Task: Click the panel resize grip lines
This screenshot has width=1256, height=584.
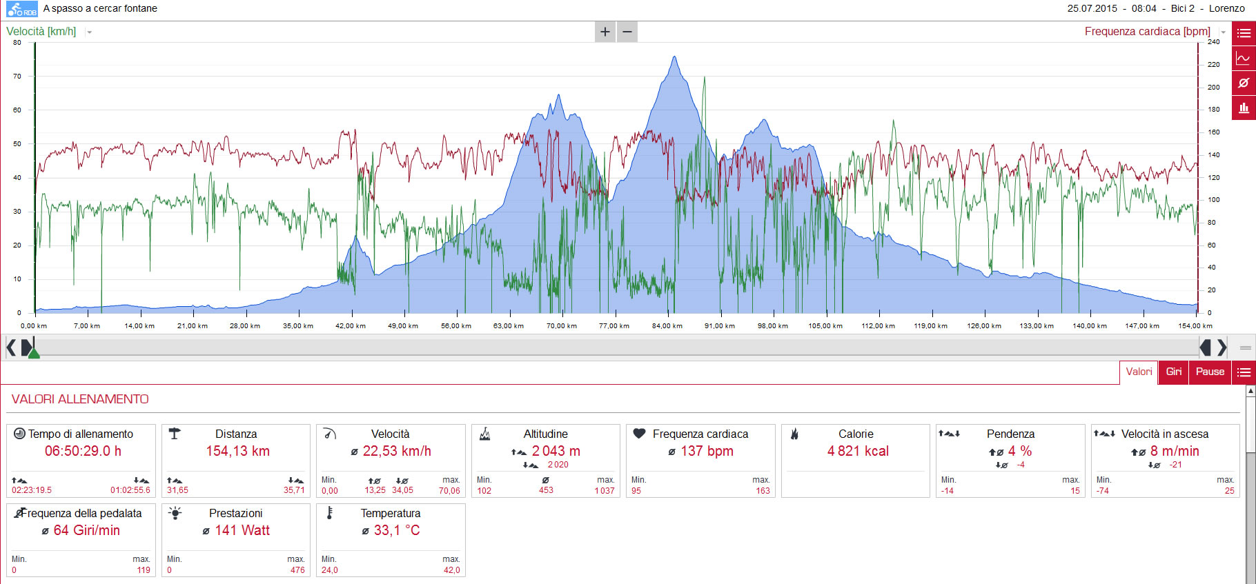Action: point(1246,348)
